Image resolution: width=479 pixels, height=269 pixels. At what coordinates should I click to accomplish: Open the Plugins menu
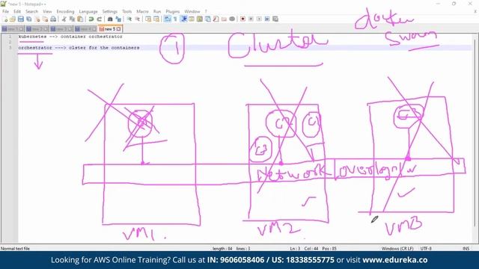coord(173,12)
